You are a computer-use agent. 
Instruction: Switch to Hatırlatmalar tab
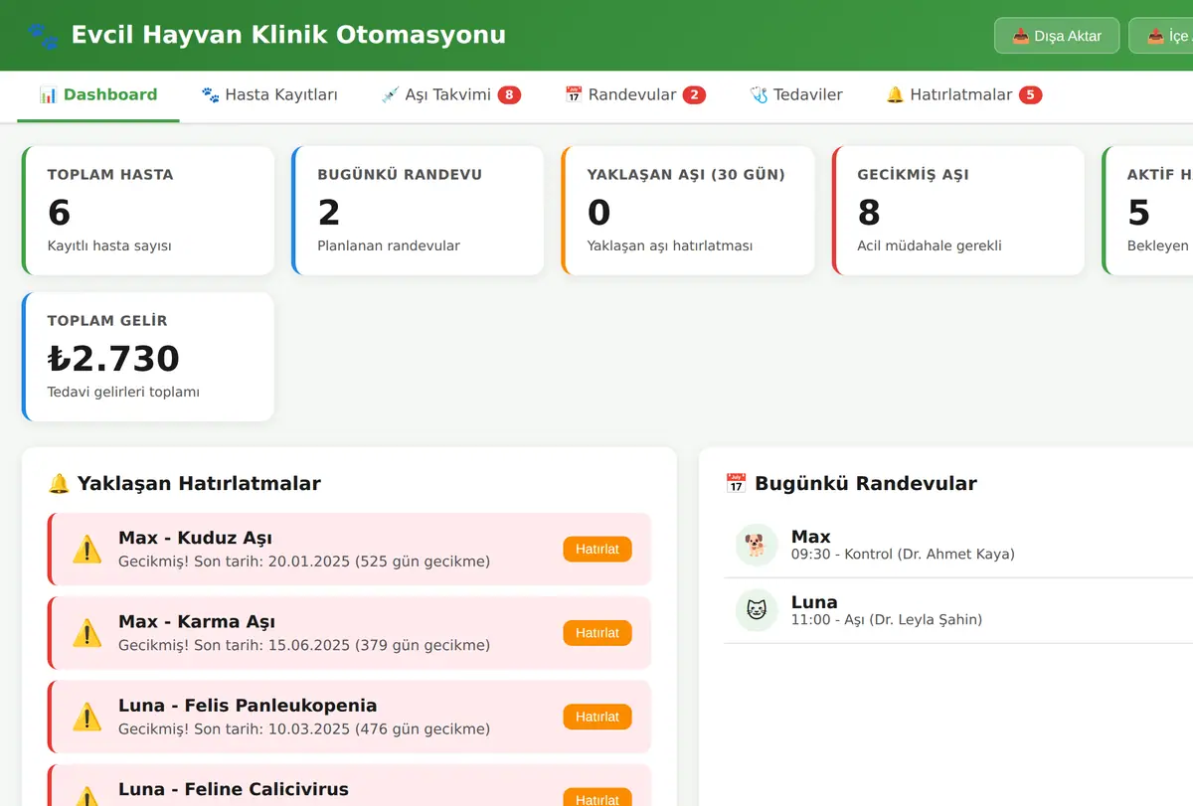(x=963, y=95)
